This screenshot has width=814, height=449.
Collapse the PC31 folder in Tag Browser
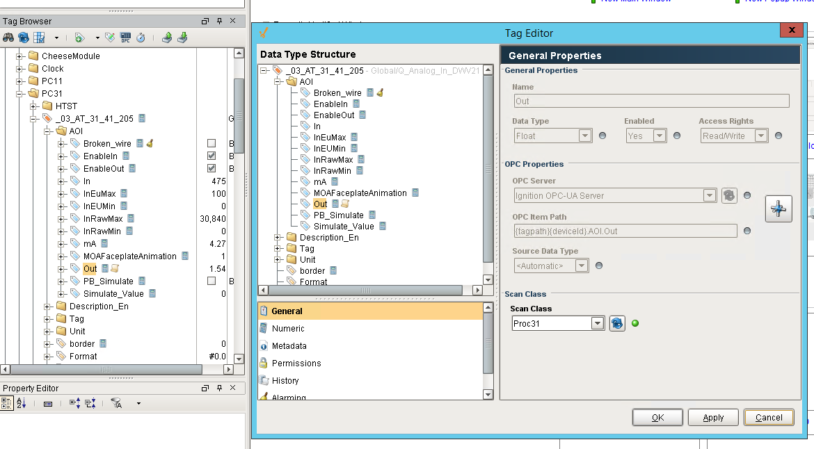19,93
